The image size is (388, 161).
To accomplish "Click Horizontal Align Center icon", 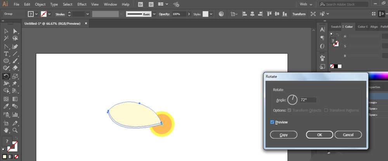I will (x=252, y=14).
